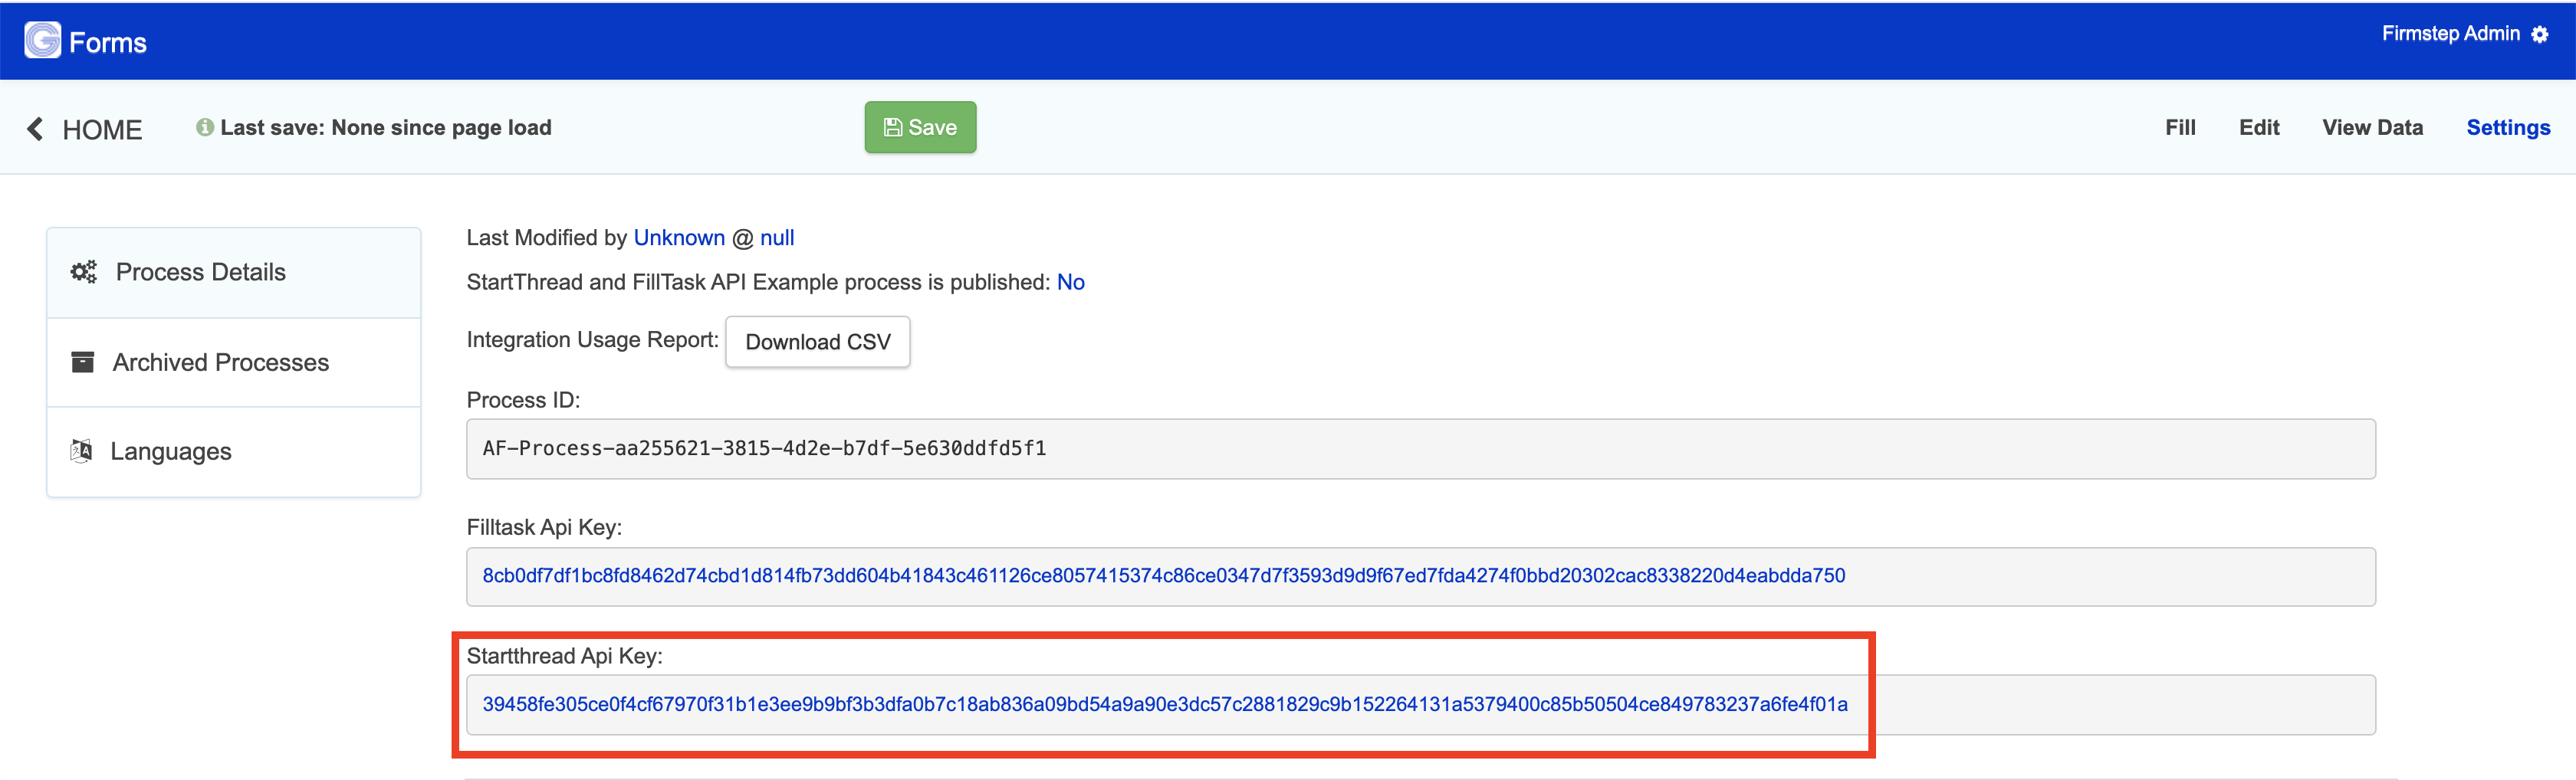Click 'Last Modified by' text

[546, 238]
